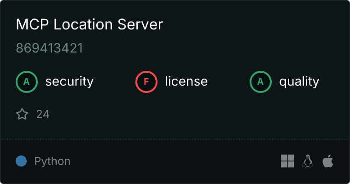
Task: Click the blank area right of the author ID
Action: click(x=207, y=48)
